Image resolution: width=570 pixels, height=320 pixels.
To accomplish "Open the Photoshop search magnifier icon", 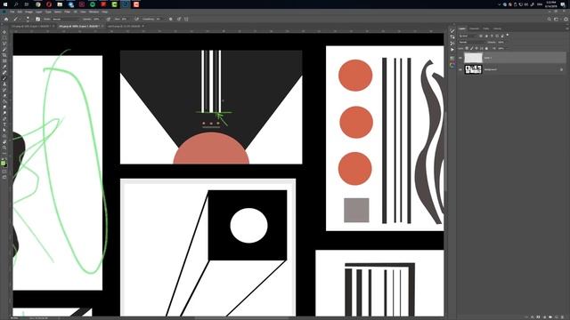I will click(549, 20).
